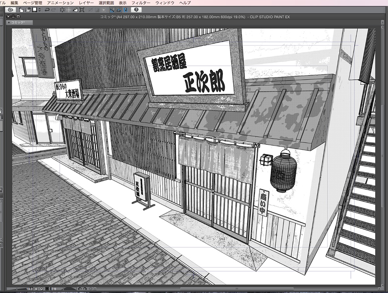Open CLIP STUDIO launcher icon
This screenshot has height=293, width=388.
tap(10, 10)
